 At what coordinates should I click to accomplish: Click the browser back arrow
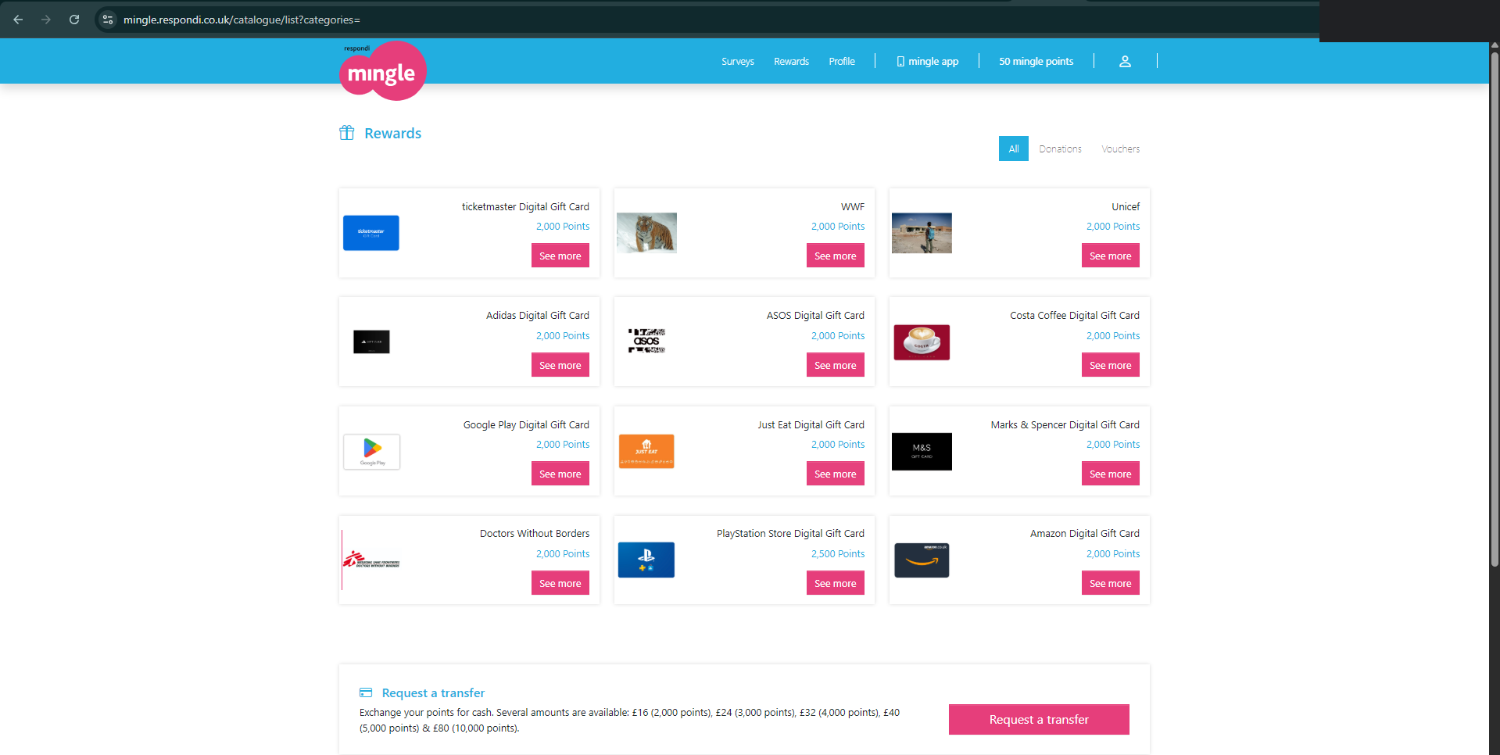[18, 20]
